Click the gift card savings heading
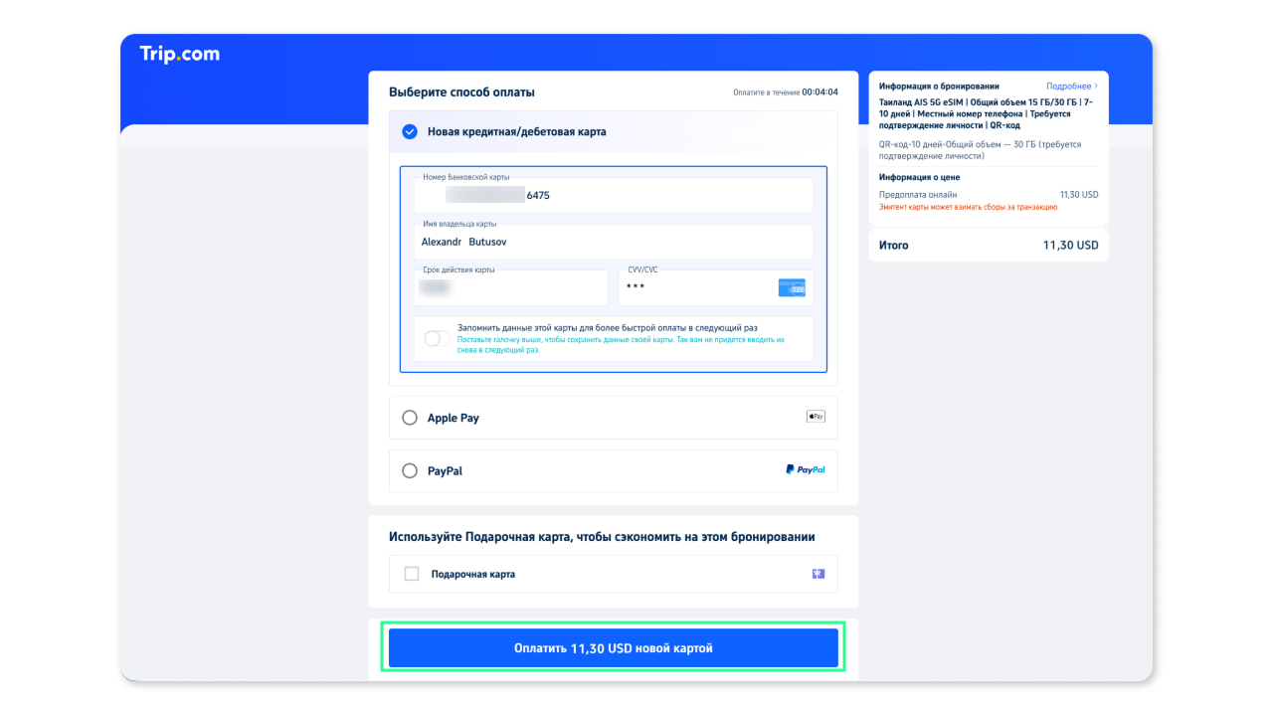The width and height of the screenshot is (1273, 716). (x=602, y=537)
